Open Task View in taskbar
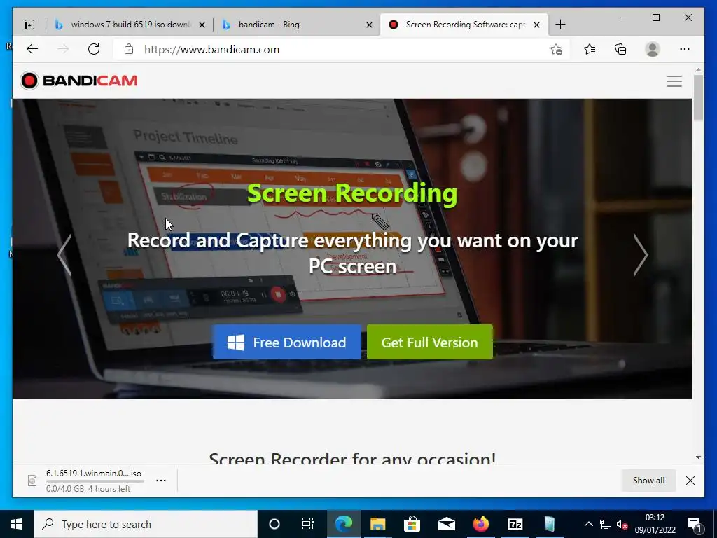 click(308, 524)
